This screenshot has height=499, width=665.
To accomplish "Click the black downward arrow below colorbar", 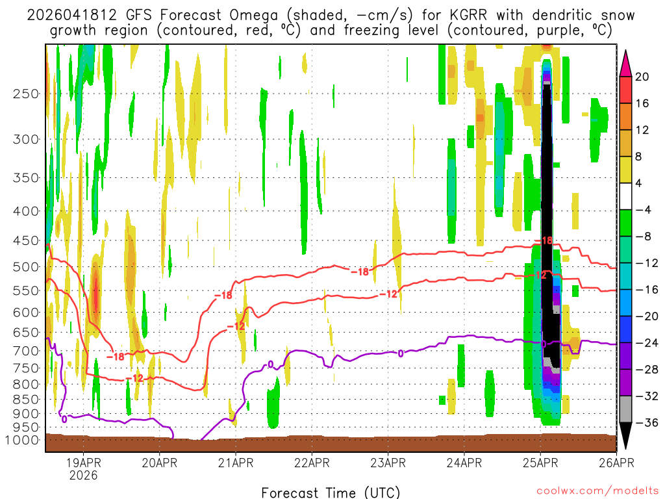I will (625, 436).
